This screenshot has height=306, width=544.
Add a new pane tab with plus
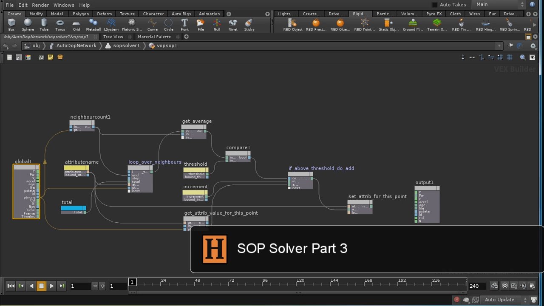(186, 37)
